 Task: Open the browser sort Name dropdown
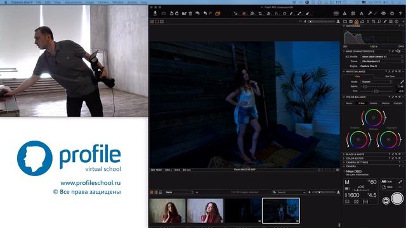click(x=179, y=192)
